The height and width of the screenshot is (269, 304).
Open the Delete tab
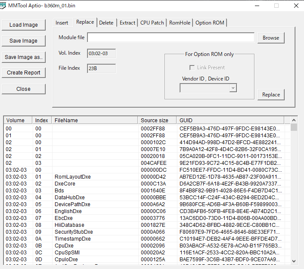106,23
